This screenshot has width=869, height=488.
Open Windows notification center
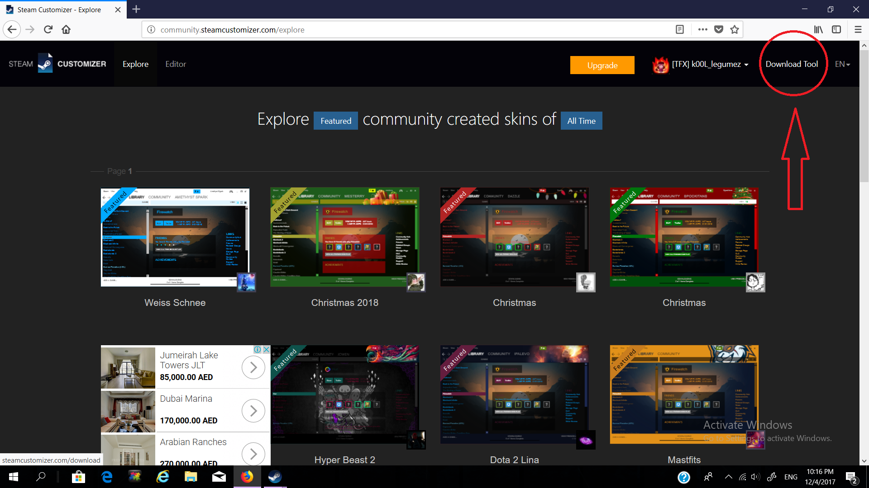pyautogui.click(x=851, y=477)
